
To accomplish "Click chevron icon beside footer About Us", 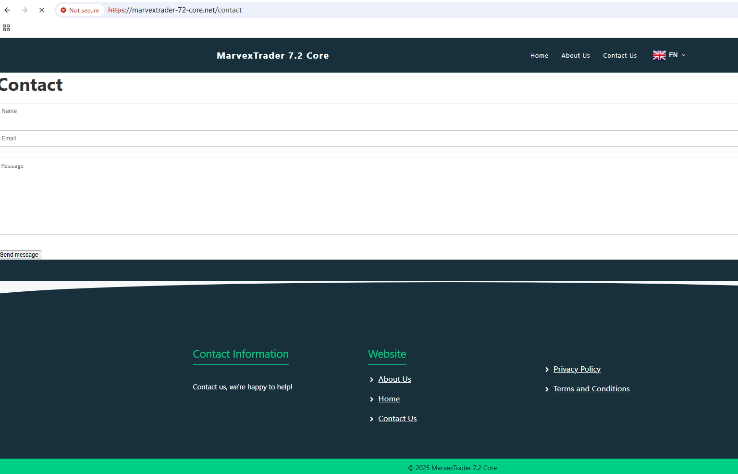I will tap(371, 380).
